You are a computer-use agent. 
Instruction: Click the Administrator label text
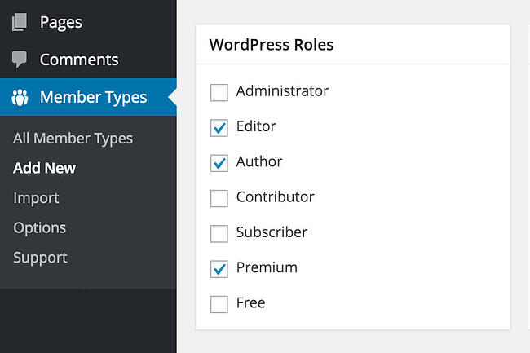tap(282, 91)
